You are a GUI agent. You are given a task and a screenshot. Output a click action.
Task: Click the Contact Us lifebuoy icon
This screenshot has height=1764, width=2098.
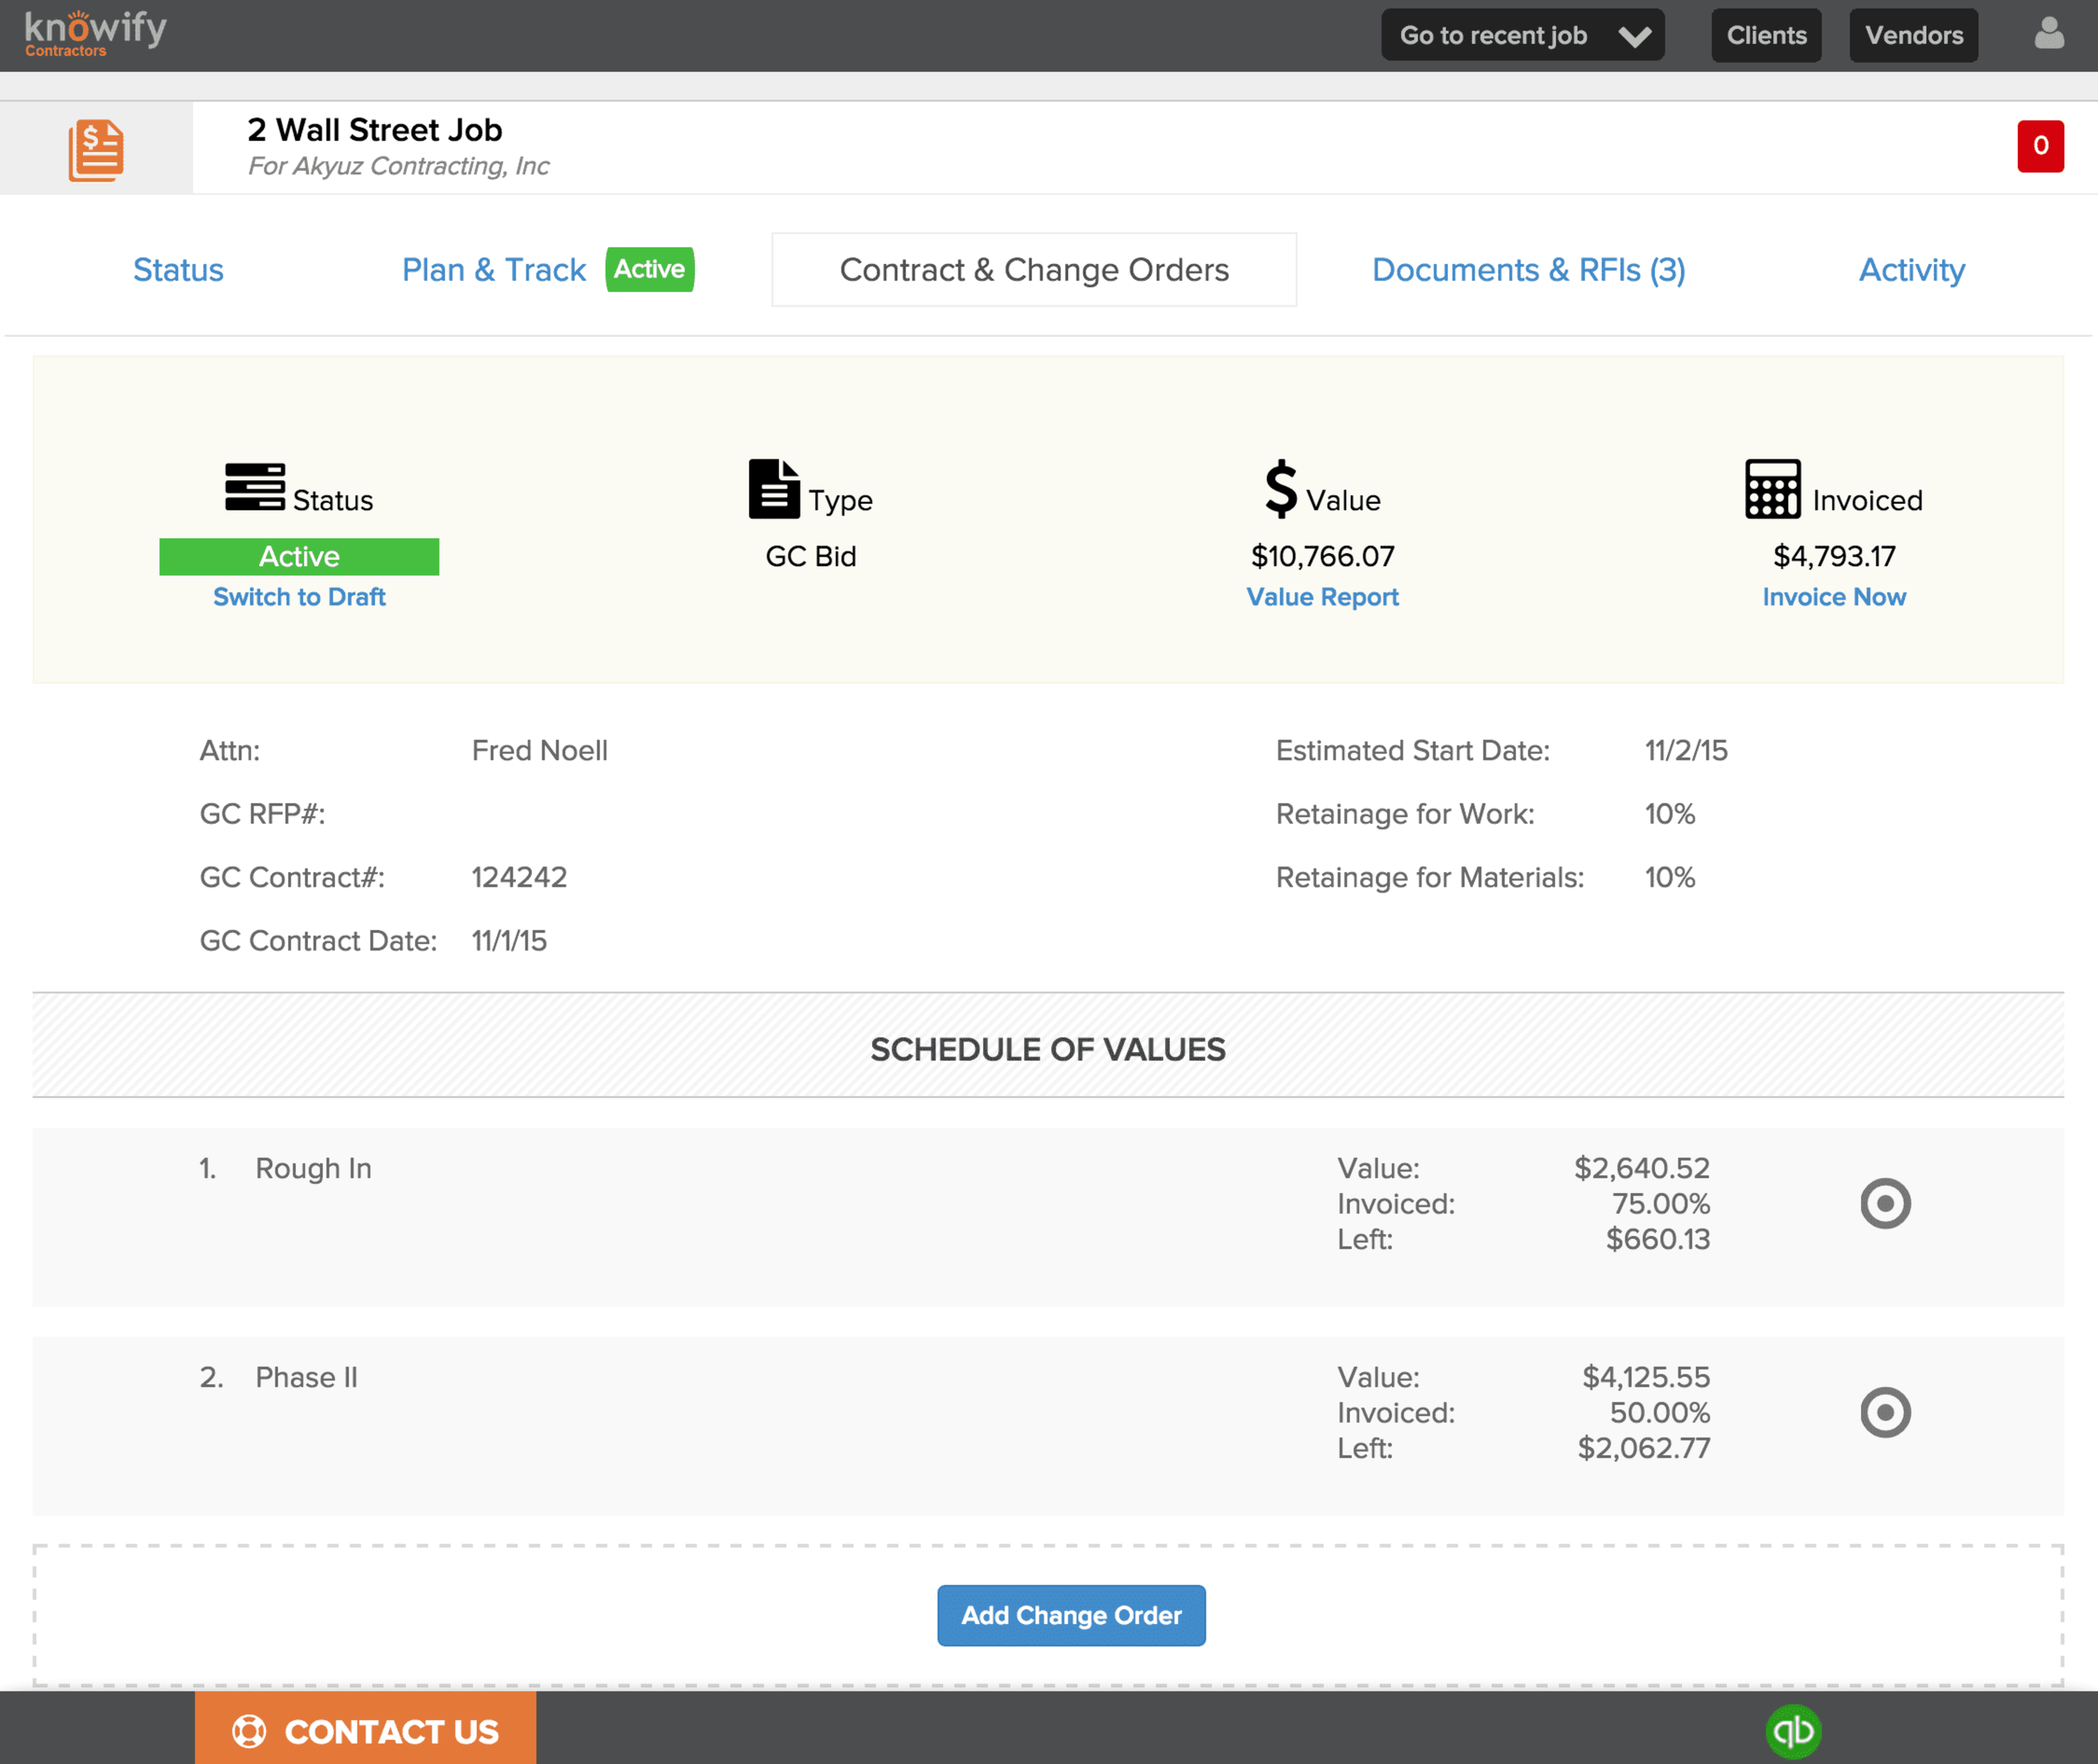coord(248,1731)
